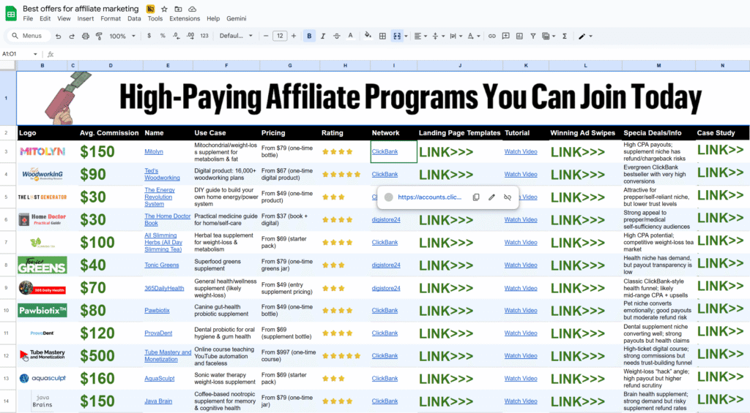Screen dimensions: 750x413
Task: Click the Insert chart icon
Action: 519,36
